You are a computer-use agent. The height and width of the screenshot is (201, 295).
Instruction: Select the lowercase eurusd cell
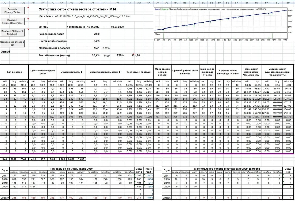pyautogui.click(x=5, y=51)
